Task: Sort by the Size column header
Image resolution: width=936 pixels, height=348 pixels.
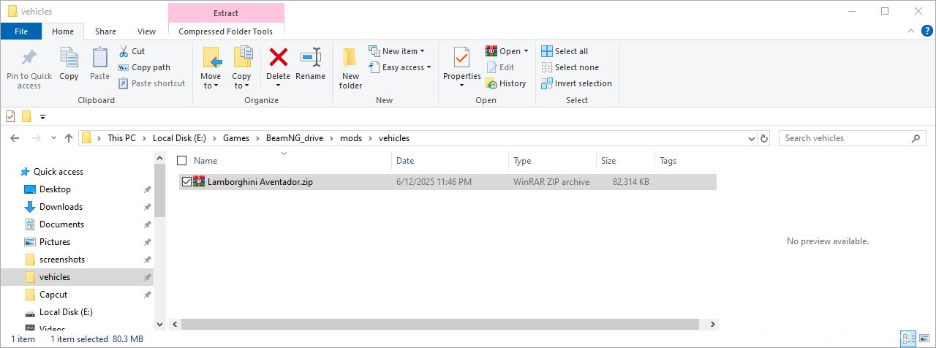Action: click(x=626, y=161)
